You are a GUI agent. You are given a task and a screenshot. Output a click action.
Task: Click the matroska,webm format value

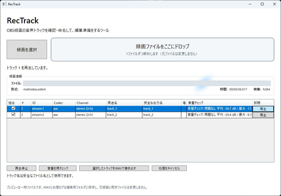coord(34,89)
